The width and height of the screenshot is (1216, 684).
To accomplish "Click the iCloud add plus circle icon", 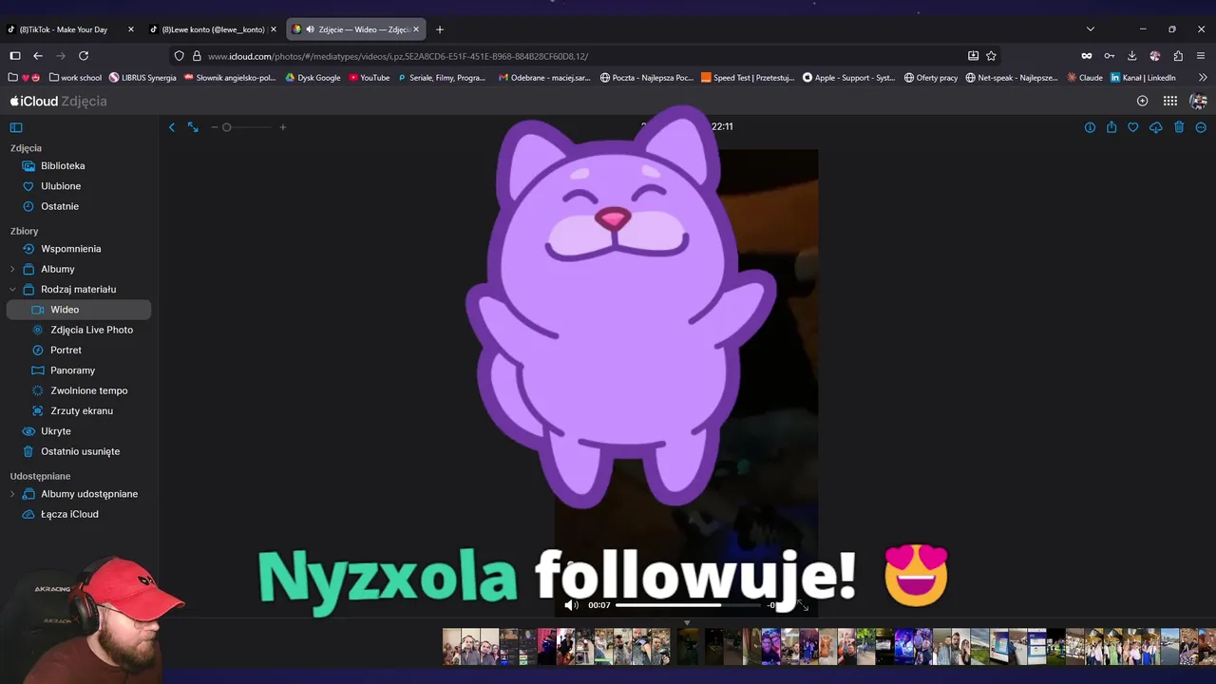I will (1143, 101).
